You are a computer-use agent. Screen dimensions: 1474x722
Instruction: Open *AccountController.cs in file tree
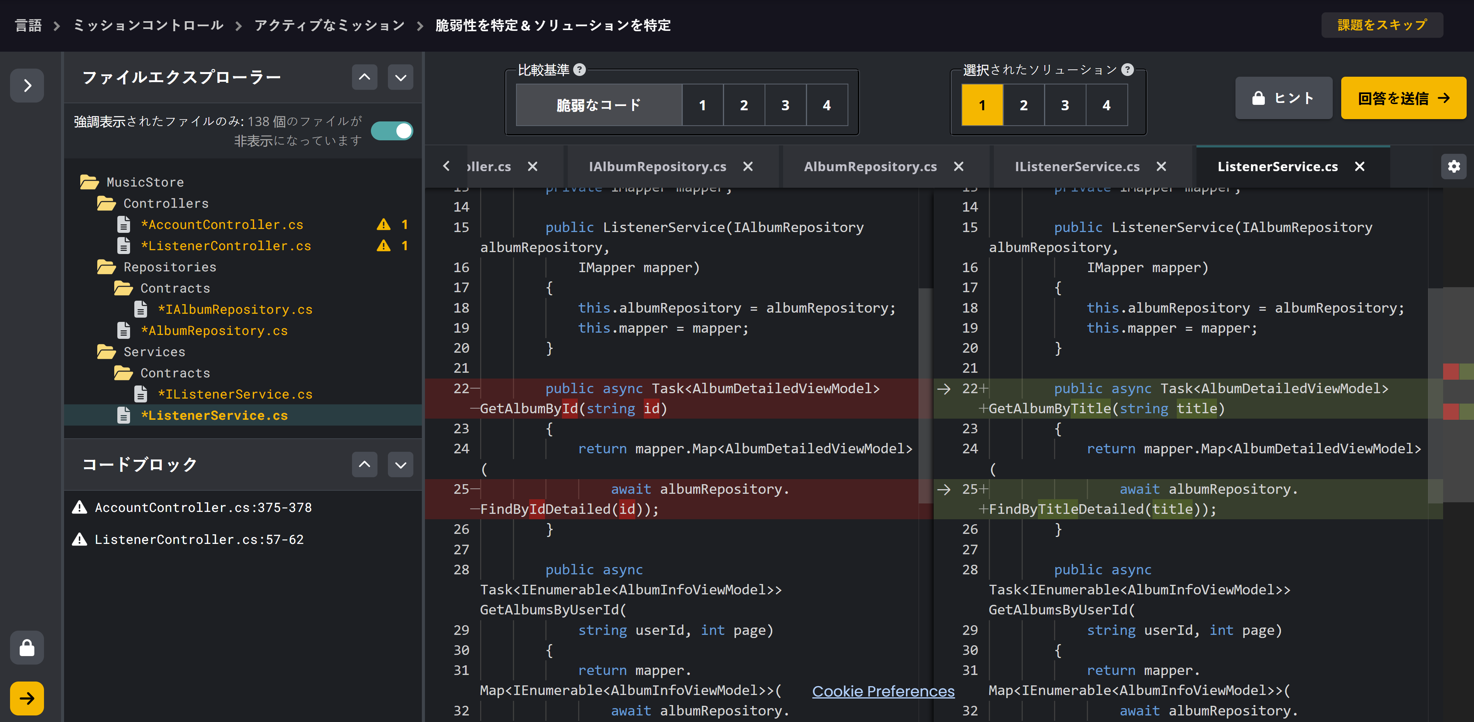coord(222,224)
